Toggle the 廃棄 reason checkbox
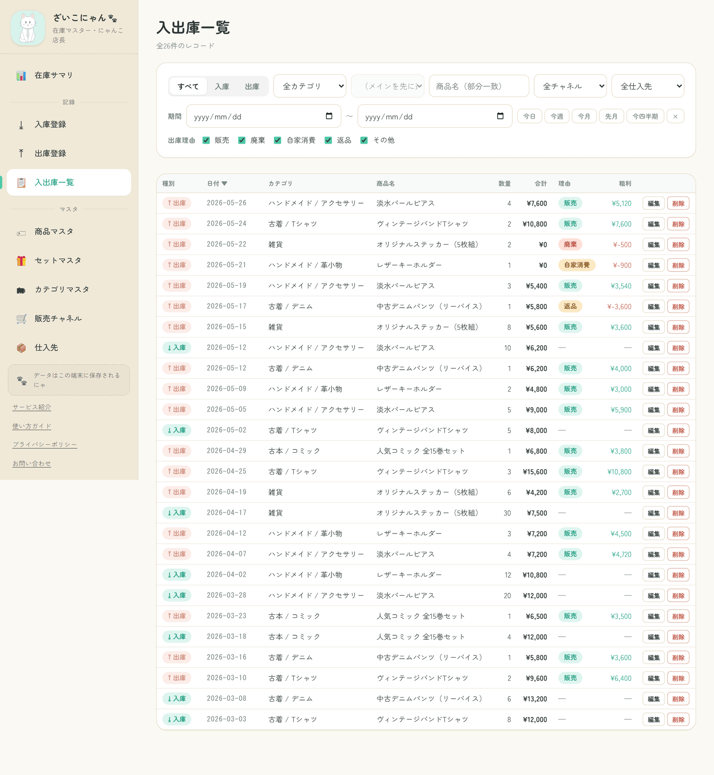Image resolution: width=714 pixels, height=775 pixels. click(x=242, y=140)
